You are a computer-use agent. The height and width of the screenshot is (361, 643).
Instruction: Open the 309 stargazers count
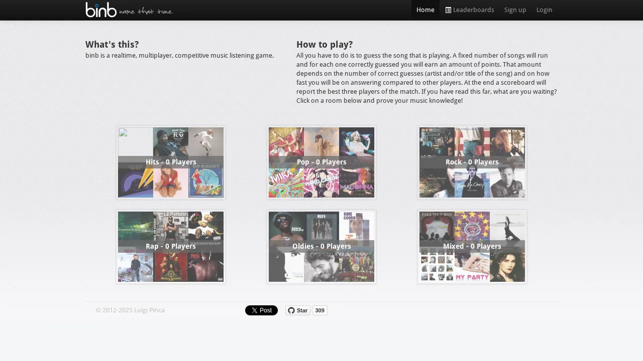point(320,310)
